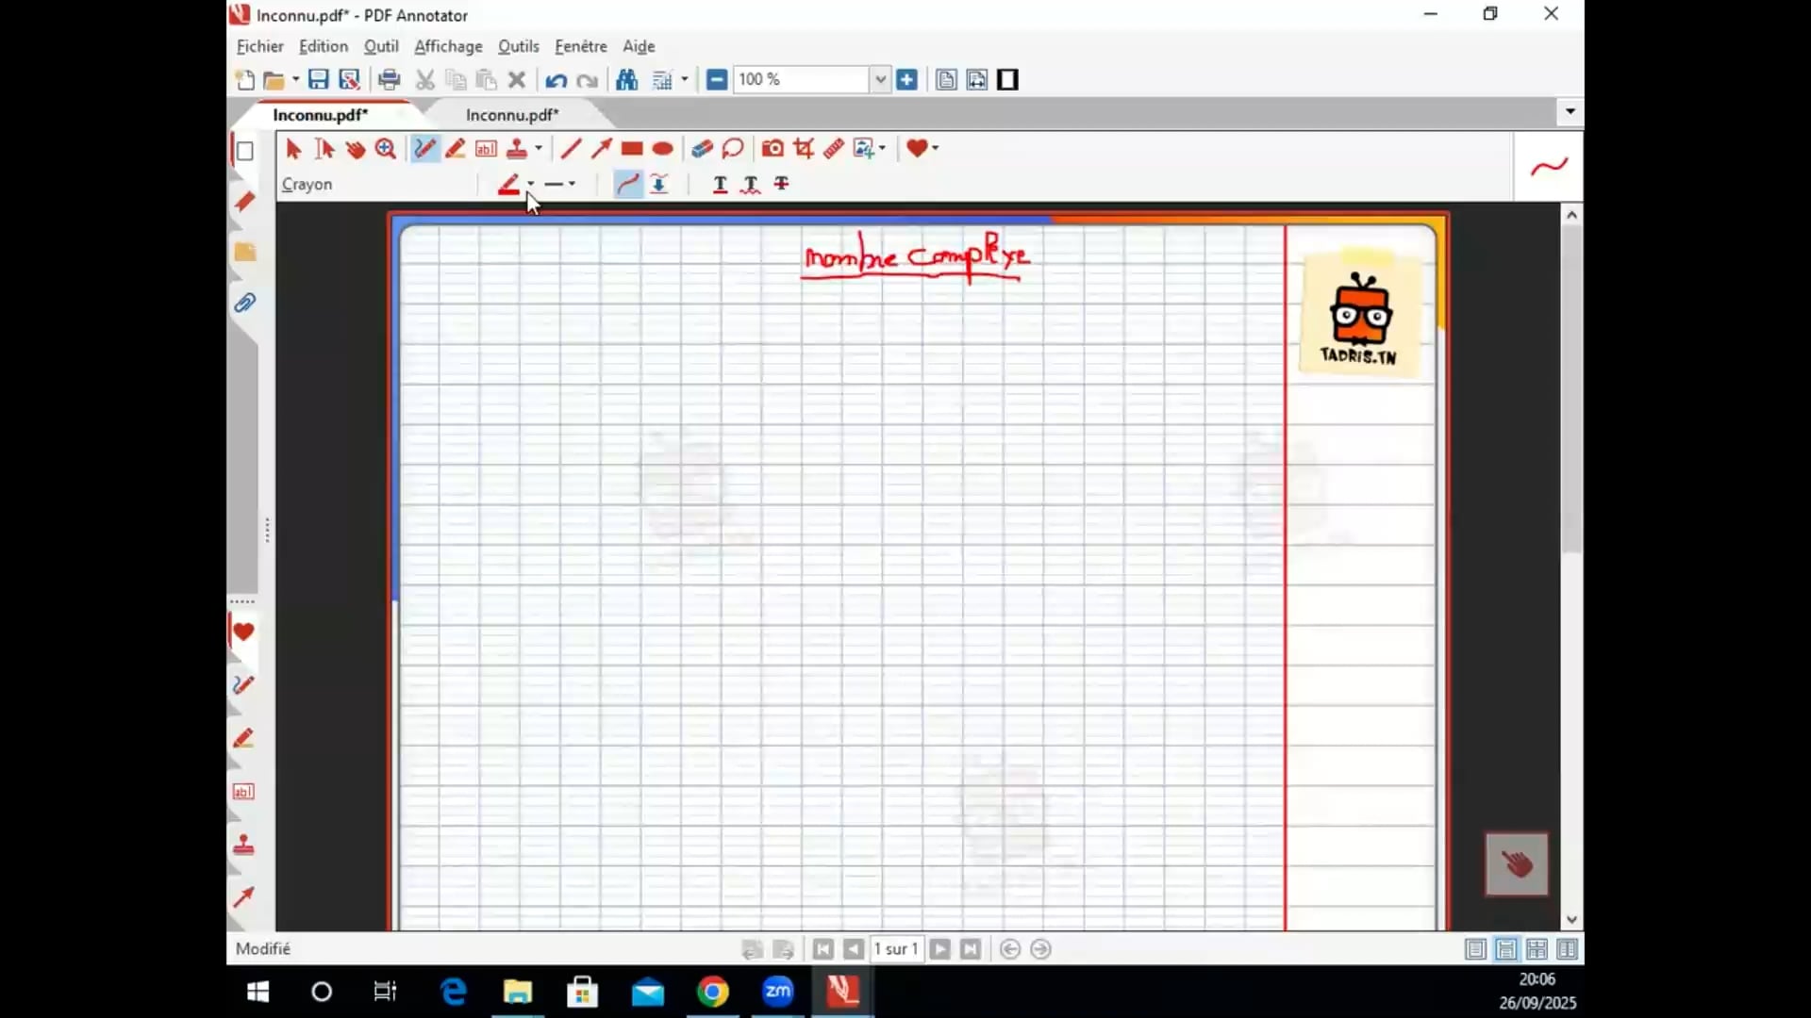
Task: Select the Stamp tool in toolbar
Action: 517,149
